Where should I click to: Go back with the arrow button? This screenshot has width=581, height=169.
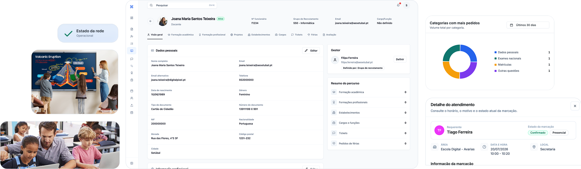click(x=150, y=21)
